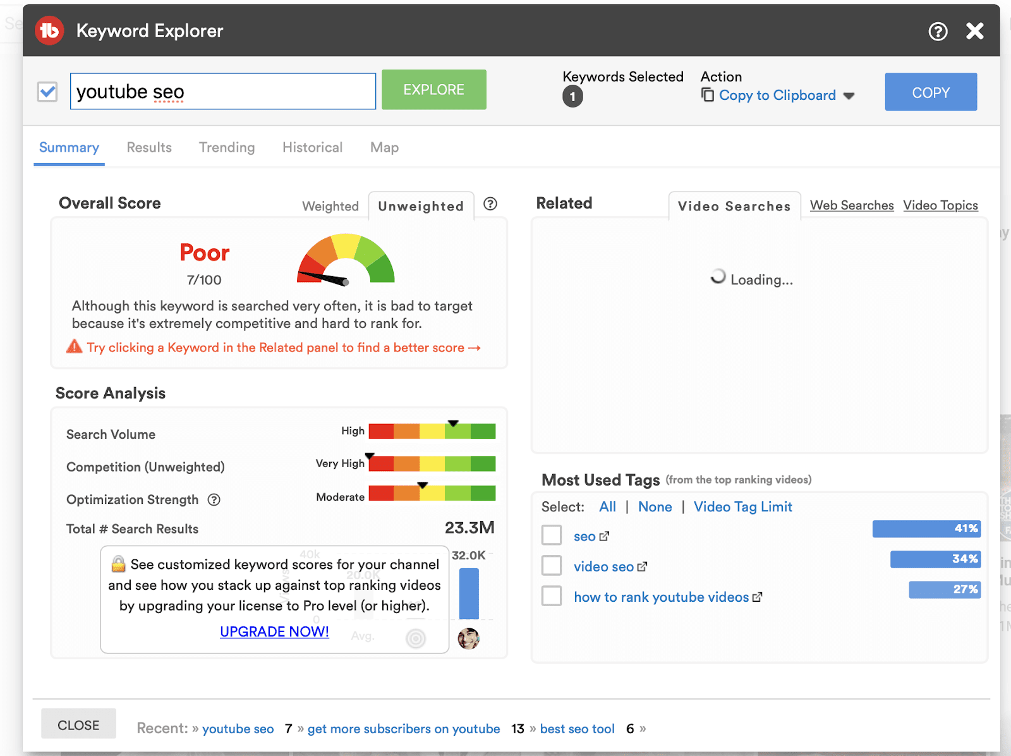Viewport: 1011px width, 756px height.
Task: Open external link icon next to seo tag
Action: 604,536
